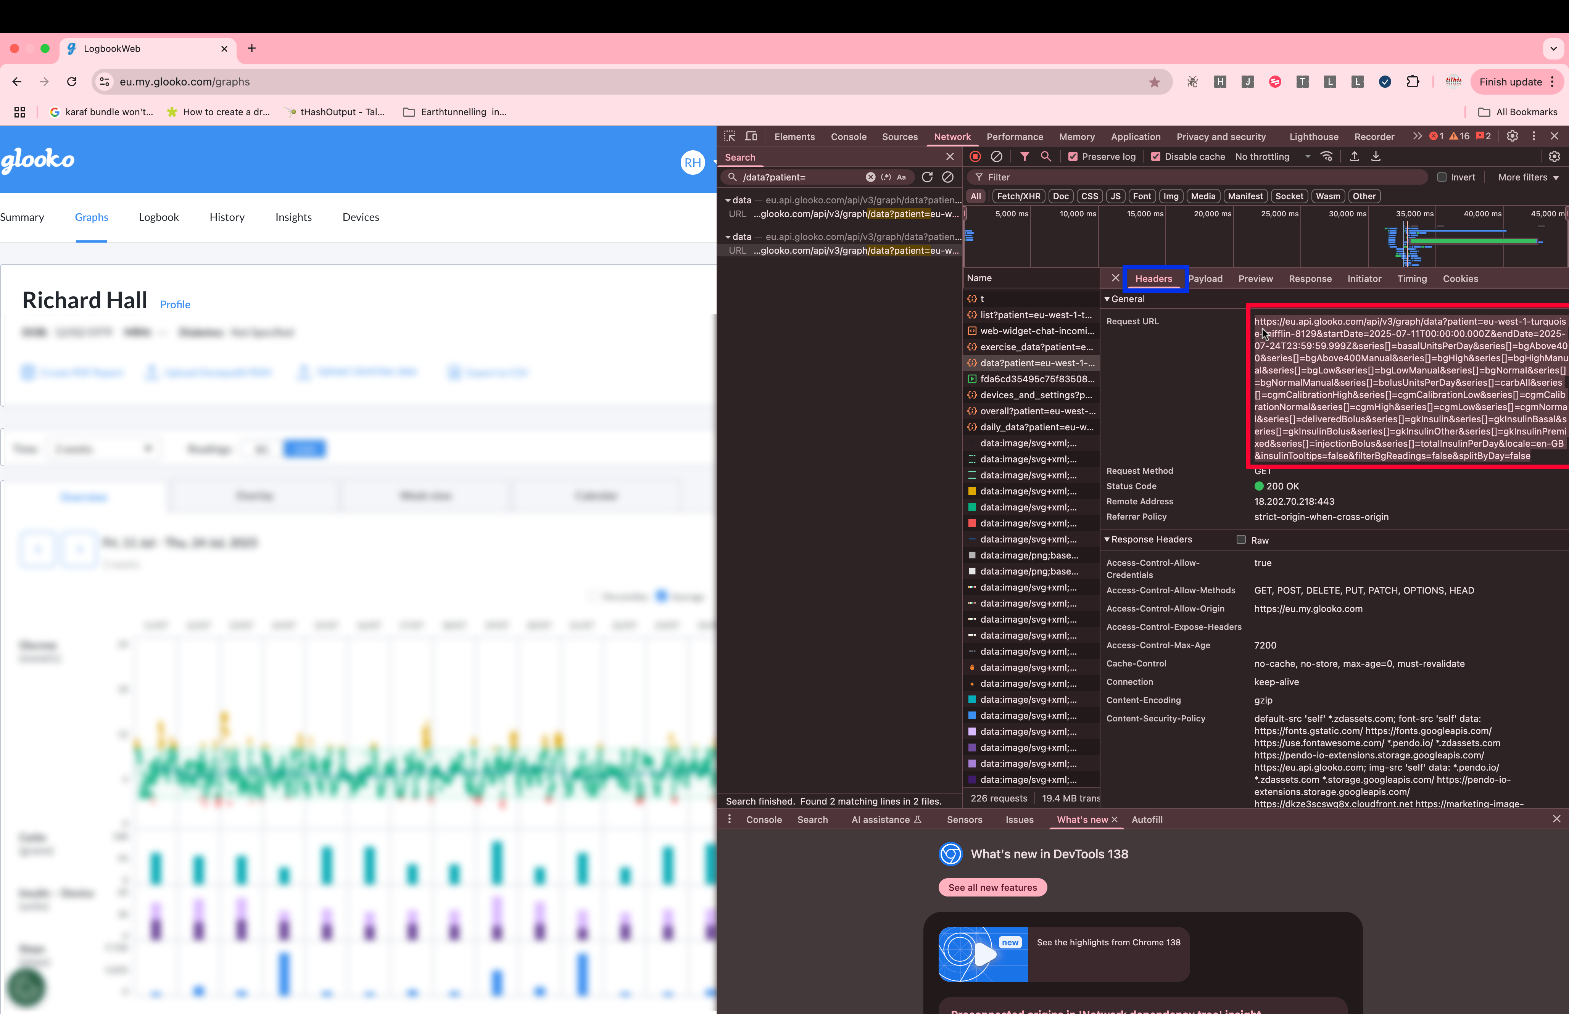This screenshot has height=1014, width=1569.
Task: Click the import HAR file upload icon
Action: click(x=1354, y=157)
